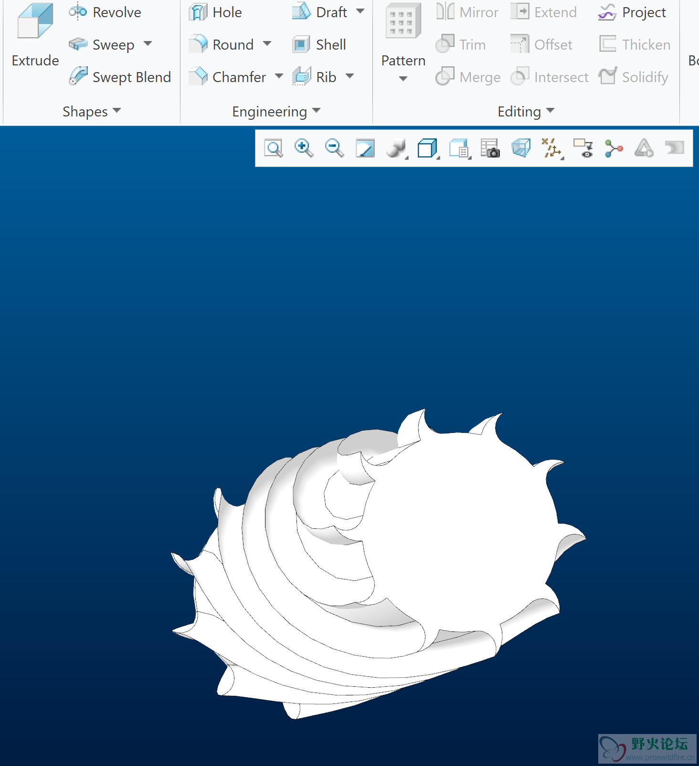
Task: Choose the Swept Blend tool
Action: (120, 77)
